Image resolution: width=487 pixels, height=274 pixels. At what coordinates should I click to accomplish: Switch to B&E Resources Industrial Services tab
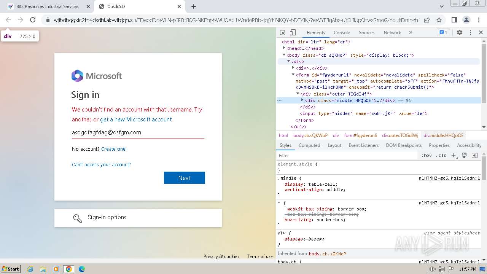click(47, 6)
